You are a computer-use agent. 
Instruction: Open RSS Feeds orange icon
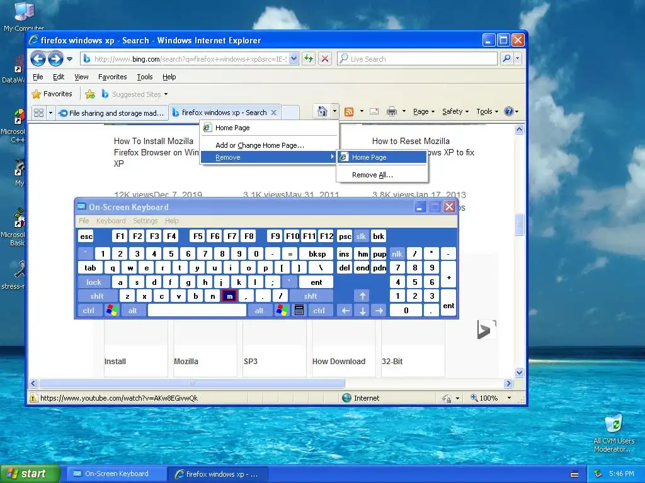349,112
